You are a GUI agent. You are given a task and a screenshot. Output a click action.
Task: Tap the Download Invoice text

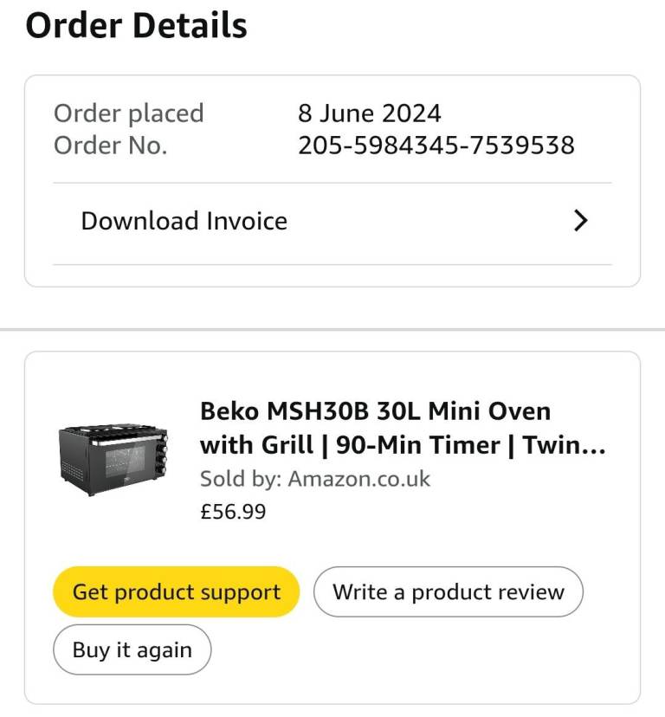click(184, 221)
